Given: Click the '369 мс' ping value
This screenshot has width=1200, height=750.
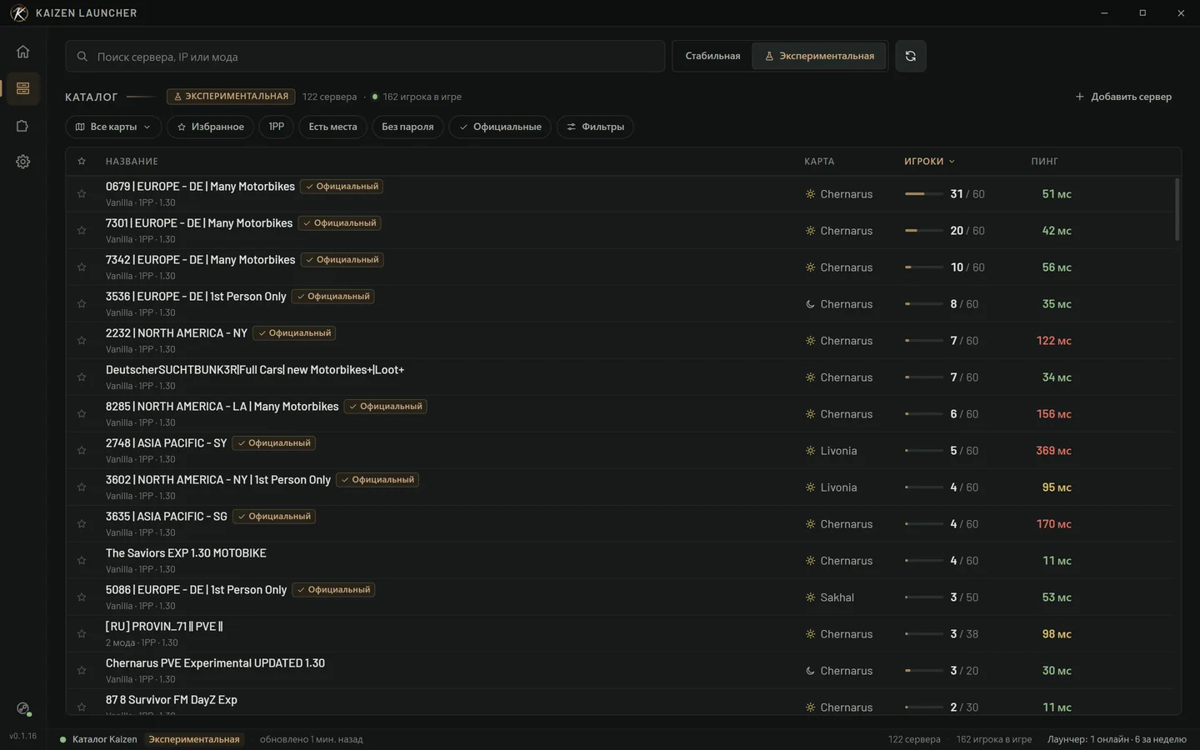Looking at the screenshot, I should coord(1053,451).
